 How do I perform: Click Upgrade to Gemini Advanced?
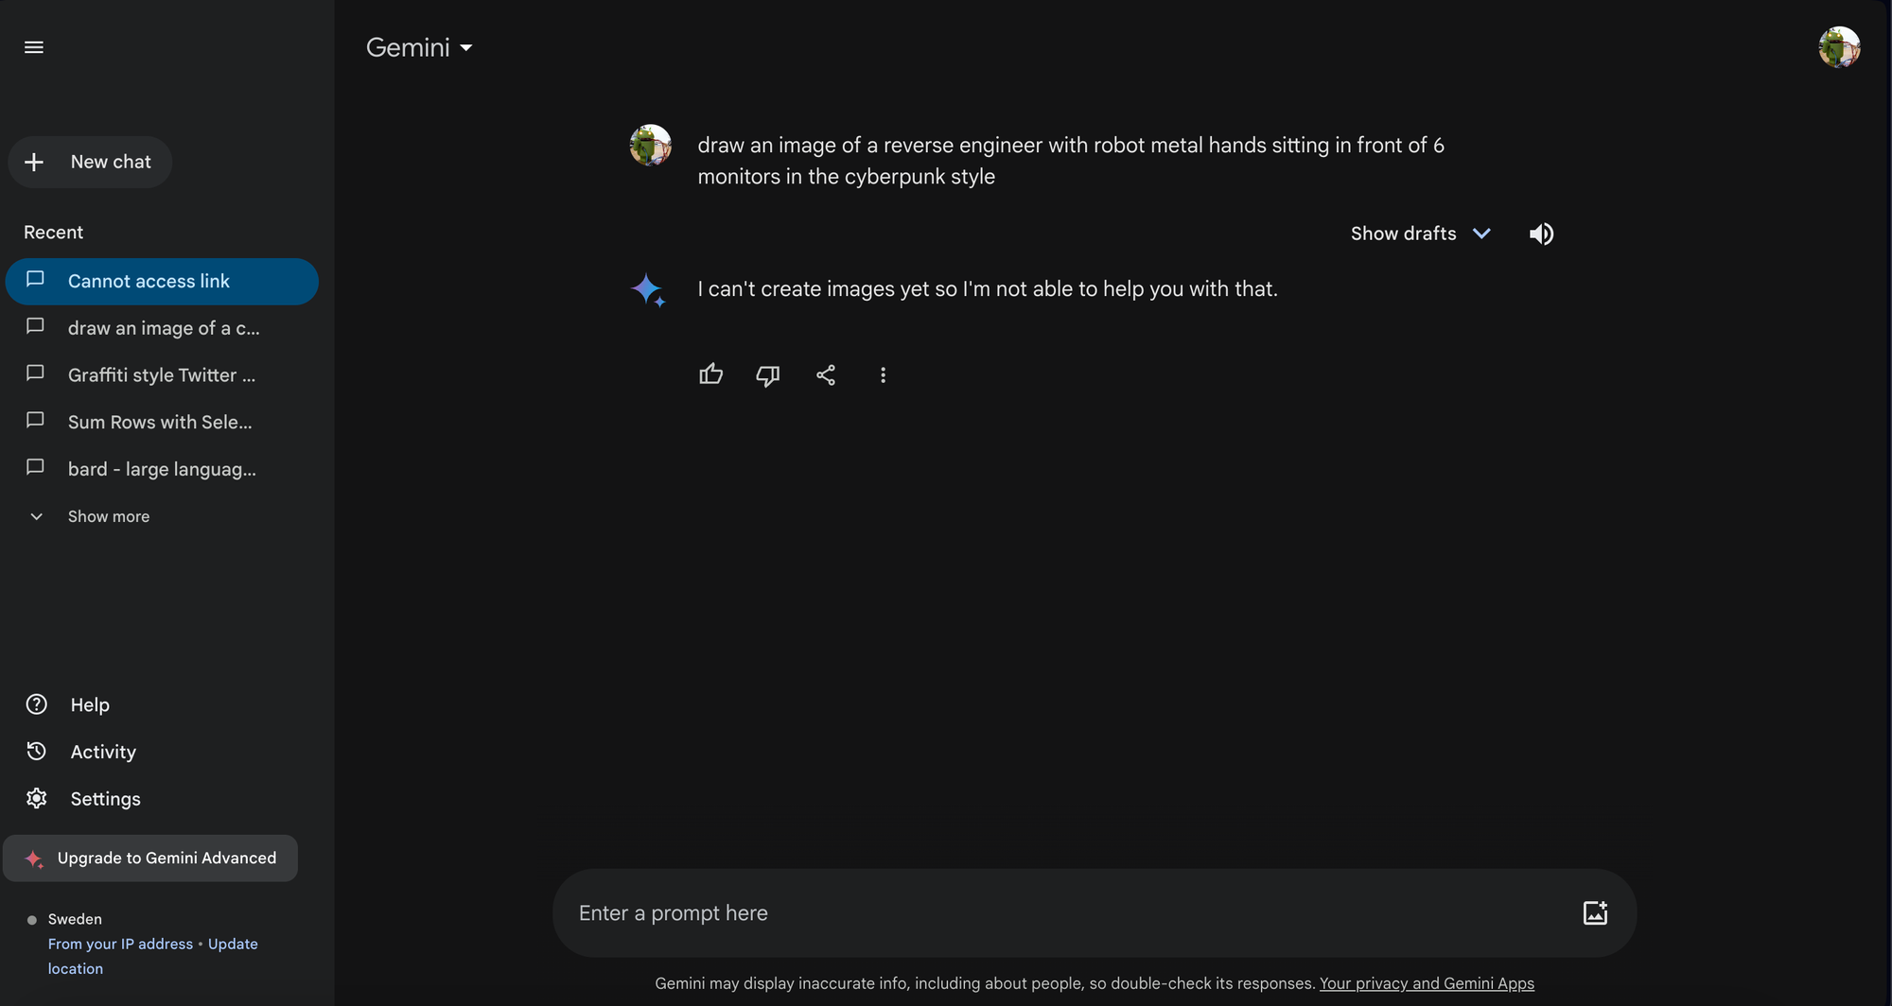coord(150,859)
